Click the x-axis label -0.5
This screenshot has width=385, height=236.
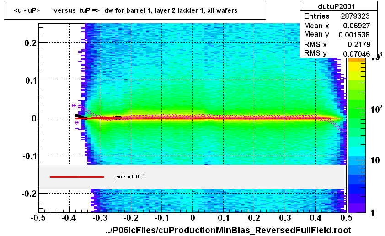(38, 218)
